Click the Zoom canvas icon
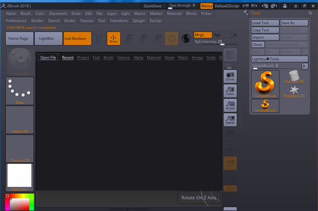The width and height of the screenshot is (318, 211). pos(230,90)
